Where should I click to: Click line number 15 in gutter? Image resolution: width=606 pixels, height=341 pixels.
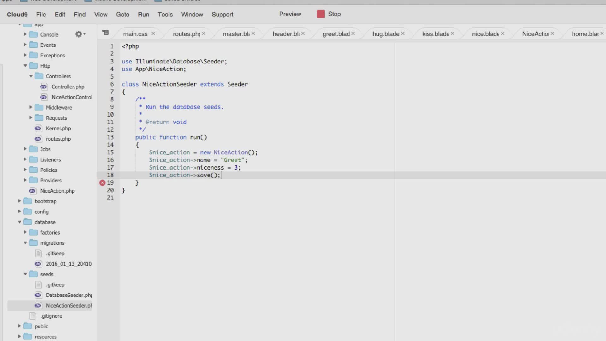pos(110,153)
